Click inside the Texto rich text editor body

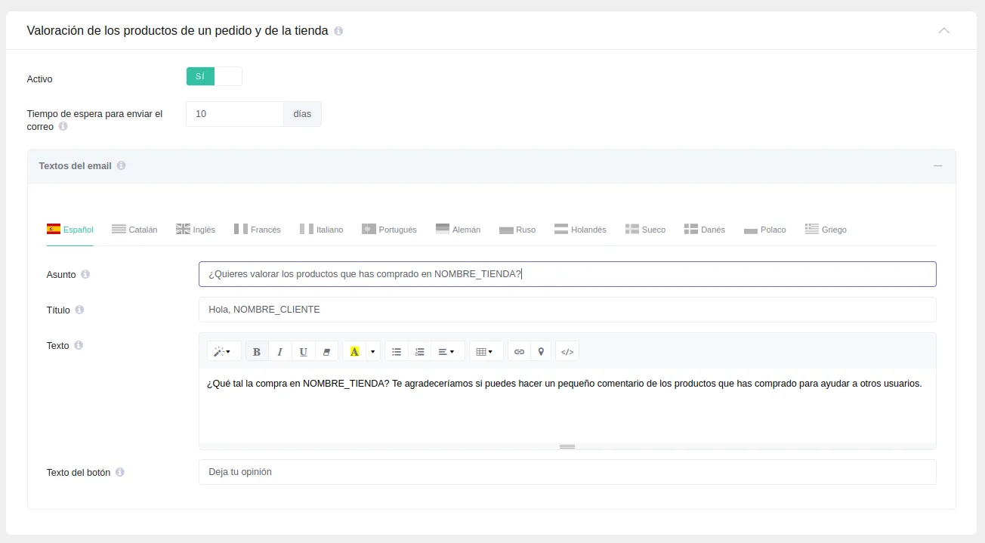click(567, 406)
